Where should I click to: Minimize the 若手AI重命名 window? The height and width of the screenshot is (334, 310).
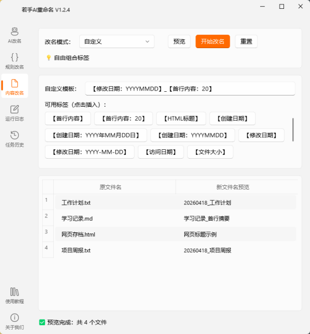point(262,7)
